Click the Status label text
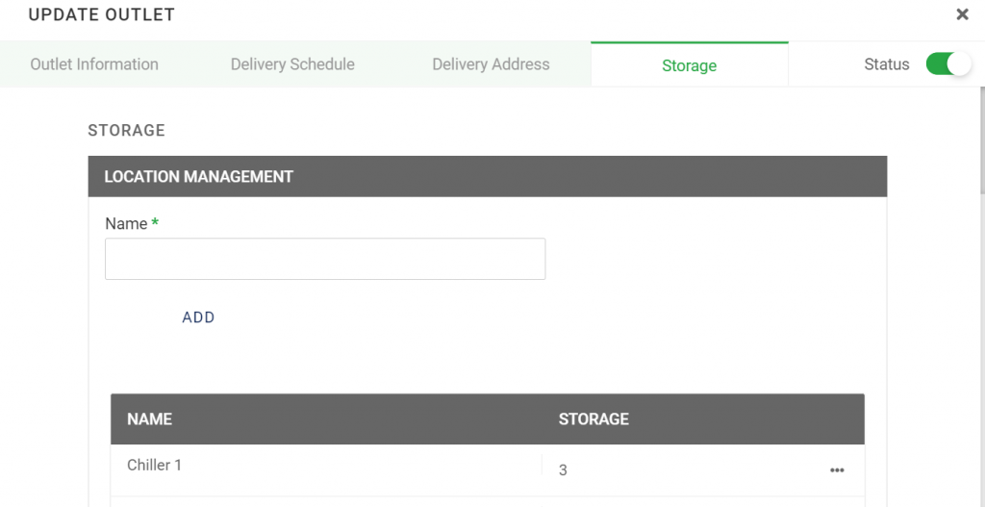This screenshot has width=985, height=507. click(x=886, y=64)
